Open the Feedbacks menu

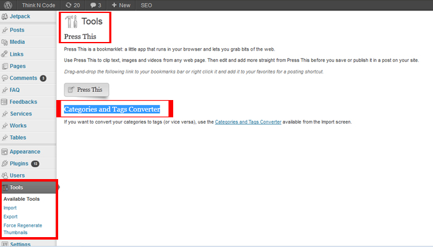point(24,102)
